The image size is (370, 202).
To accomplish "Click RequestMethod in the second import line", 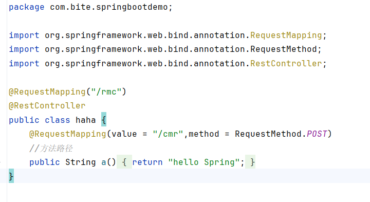I will 283,49.
